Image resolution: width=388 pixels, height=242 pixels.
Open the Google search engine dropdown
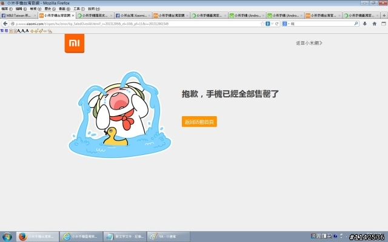[x=286, y=24]
